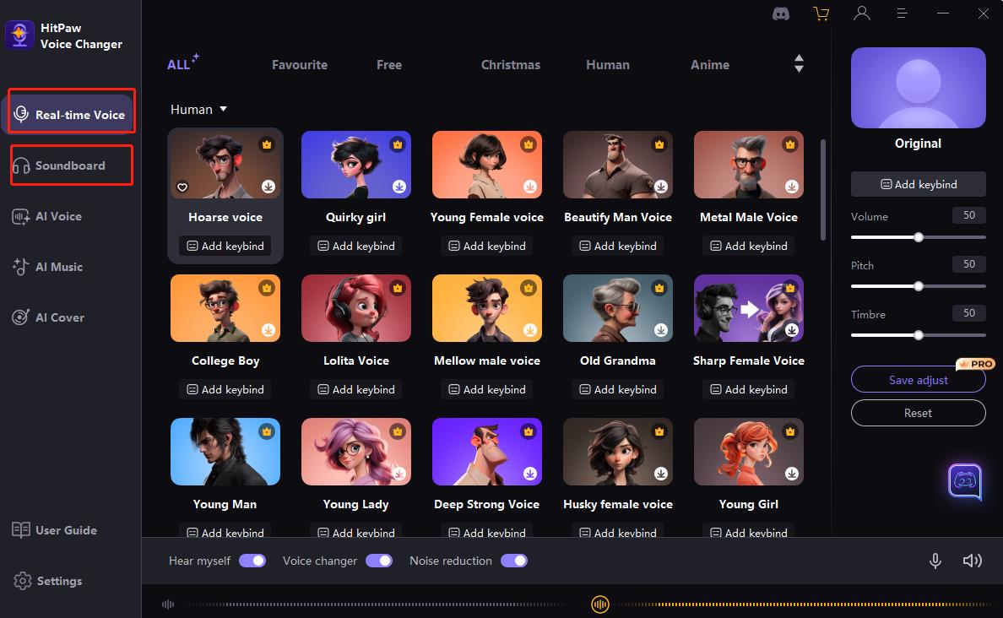Turn off Noise reduction toggle
Screen dimensions: 1003x618
click(x=514, y=561)
